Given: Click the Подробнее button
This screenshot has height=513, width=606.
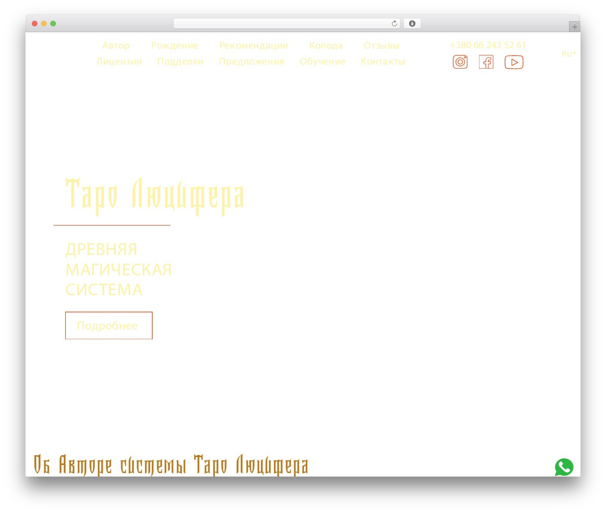Looking at the screenshot, I should click(109, 326).
